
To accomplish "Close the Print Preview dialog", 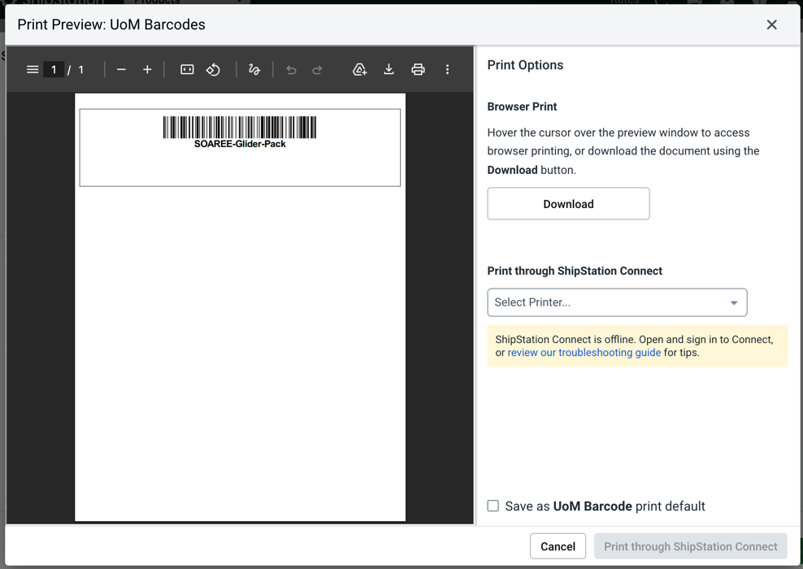I will click(x=772, y=24).
